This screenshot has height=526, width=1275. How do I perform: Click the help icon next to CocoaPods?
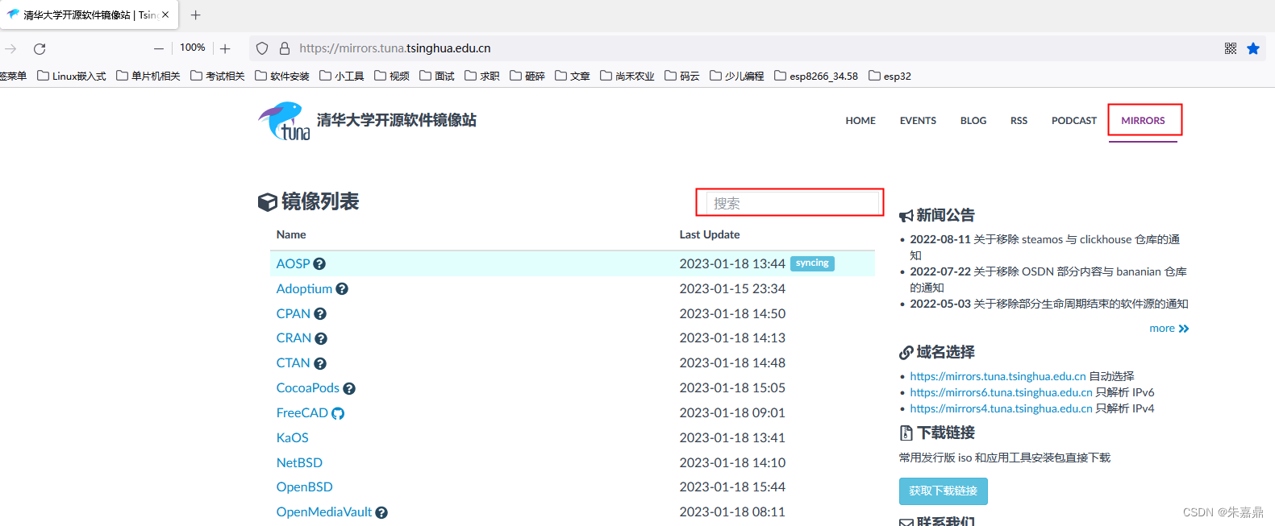[349, 389]
